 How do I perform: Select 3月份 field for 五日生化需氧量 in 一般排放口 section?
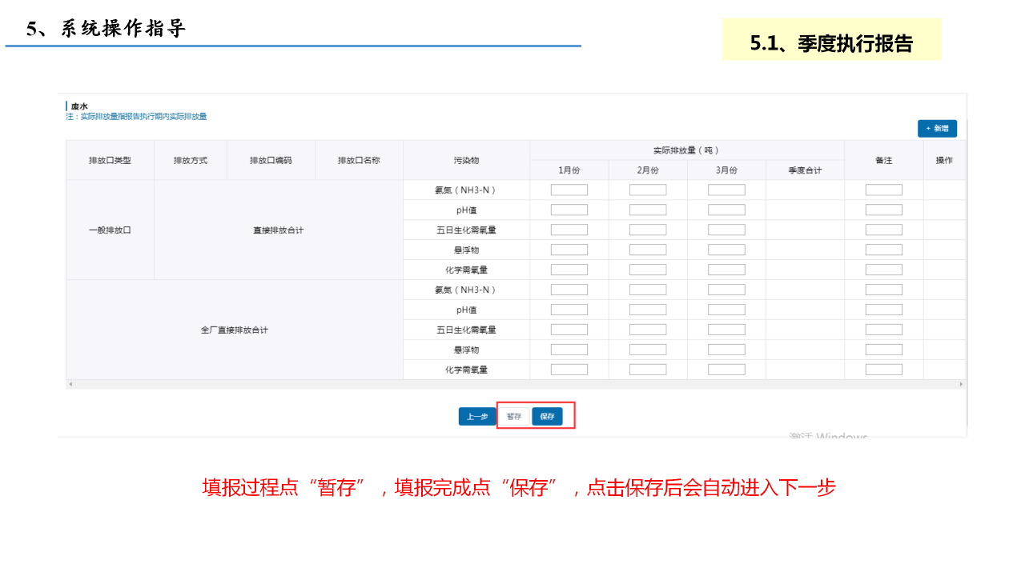point(726,230)
